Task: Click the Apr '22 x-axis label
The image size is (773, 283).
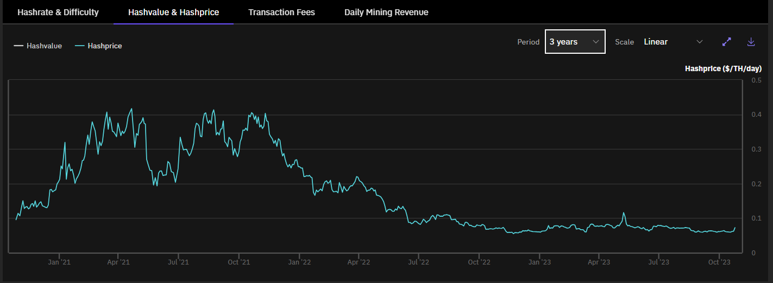Action: click(x=359, y=262)
